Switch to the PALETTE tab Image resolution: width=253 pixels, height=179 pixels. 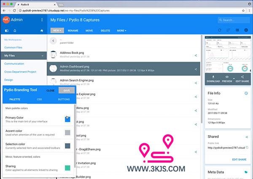click(15, 99)
